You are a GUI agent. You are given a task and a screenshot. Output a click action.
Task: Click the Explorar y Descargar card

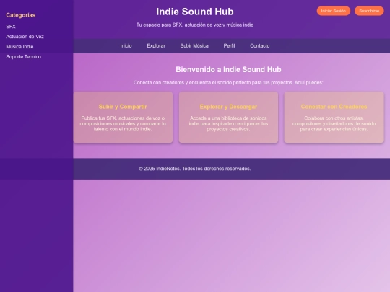pos(228,118)
